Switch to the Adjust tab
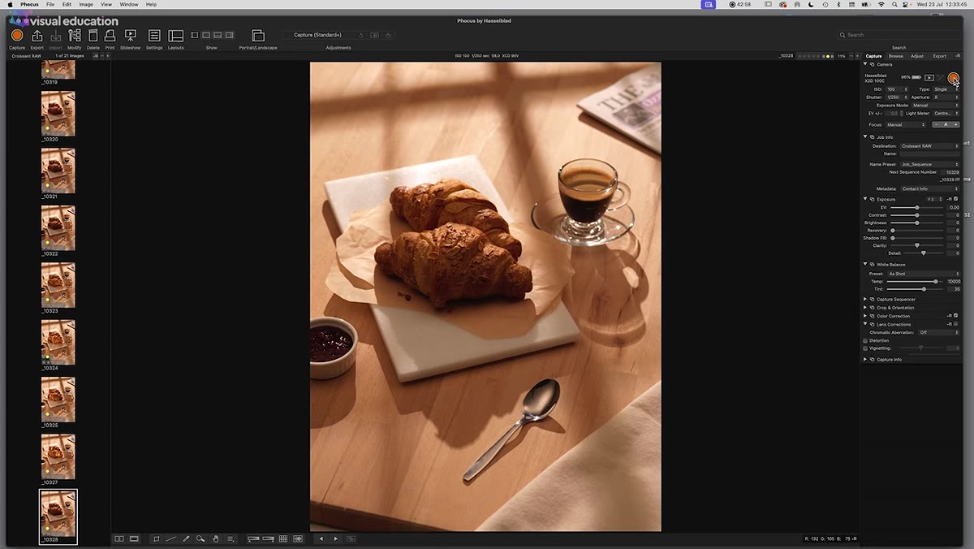Viewport: 974px width, 549px height. (917, 56)
